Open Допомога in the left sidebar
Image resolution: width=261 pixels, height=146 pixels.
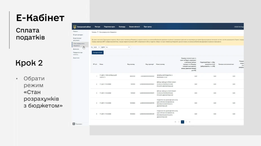click(x=76, y=49)
